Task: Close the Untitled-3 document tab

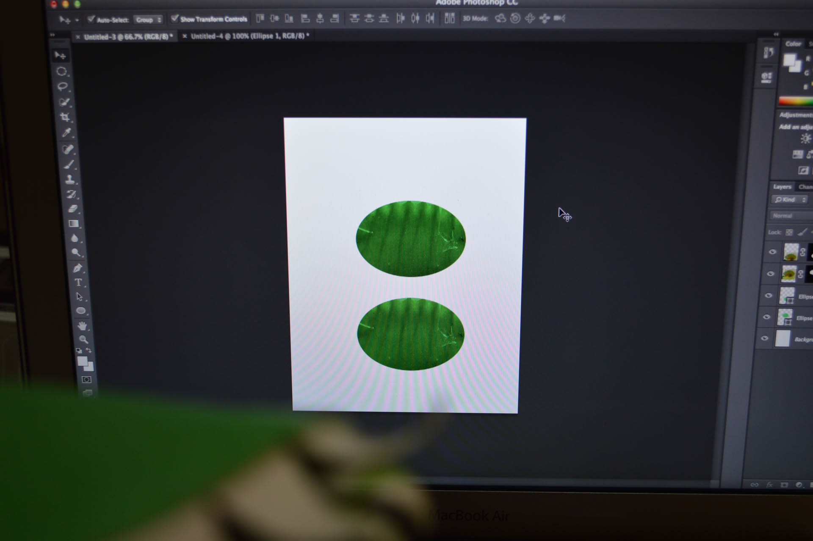Action: 78,37
